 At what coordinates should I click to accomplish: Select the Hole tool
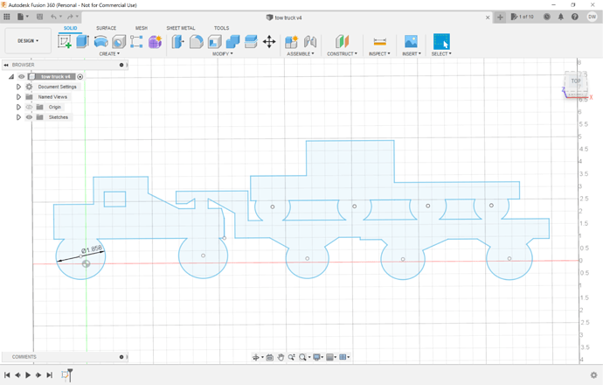119,42
